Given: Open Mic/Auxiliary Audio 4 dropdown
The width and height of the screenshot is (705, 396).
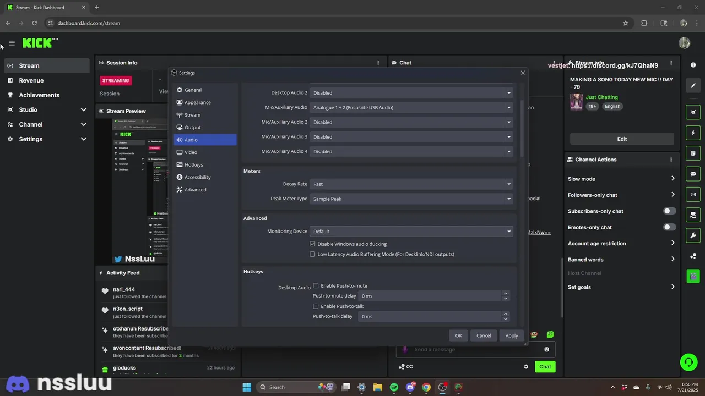Looking at the screenshot, I should (x=411, y=151).
